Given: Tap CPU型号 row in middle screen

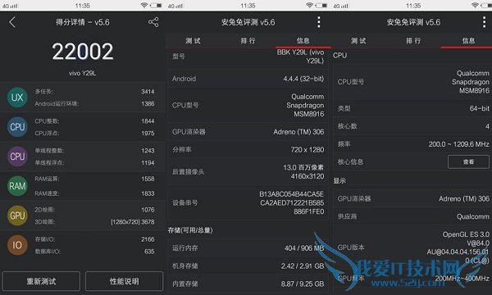Looking at the screenshot, I should (248, 106).
